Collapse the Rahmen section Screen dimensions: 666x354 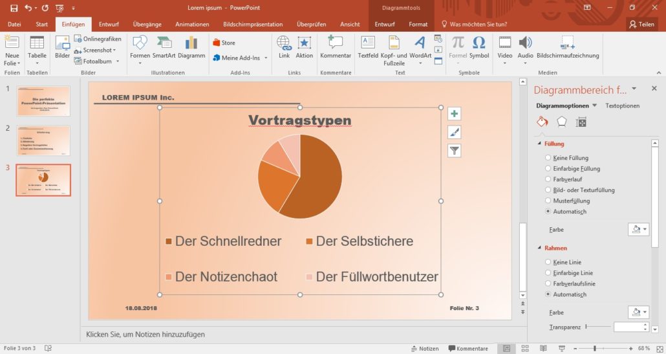pyautogui.click(x=539, y=248)
